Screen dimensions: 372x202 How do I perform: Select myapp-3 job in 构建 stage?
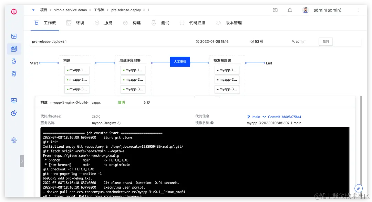coord(77,89)
